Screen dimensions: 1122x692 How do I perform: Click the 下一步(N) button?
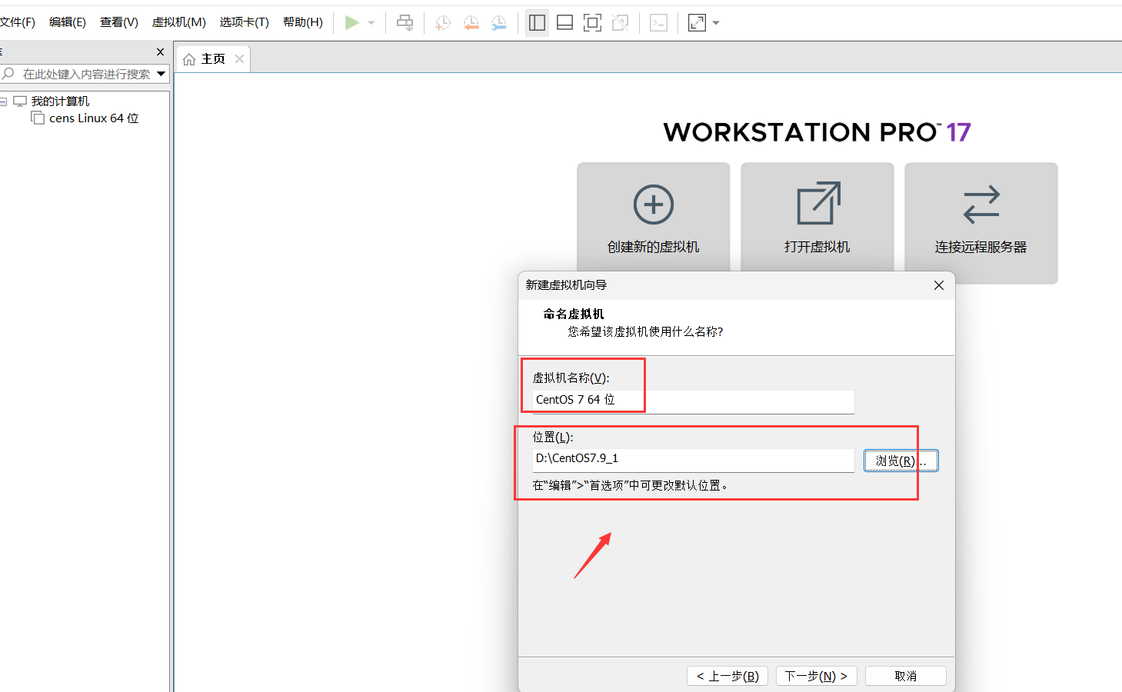point(816,676)
